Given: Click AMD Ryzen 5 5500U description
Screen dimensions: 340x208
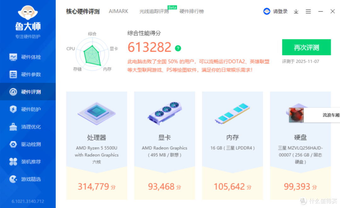Looking at the screenshot, I should 97,155.
